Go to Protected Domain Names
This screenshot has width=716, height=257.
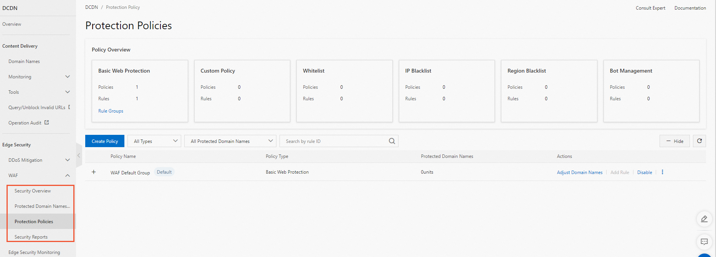pyautogui.click(x=42, y=206)
